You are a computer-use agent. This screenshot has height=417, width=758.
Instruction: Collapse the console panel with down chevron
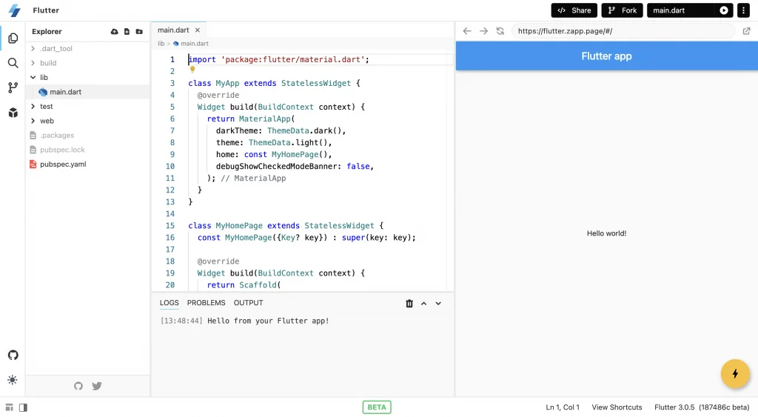[438, 303]
